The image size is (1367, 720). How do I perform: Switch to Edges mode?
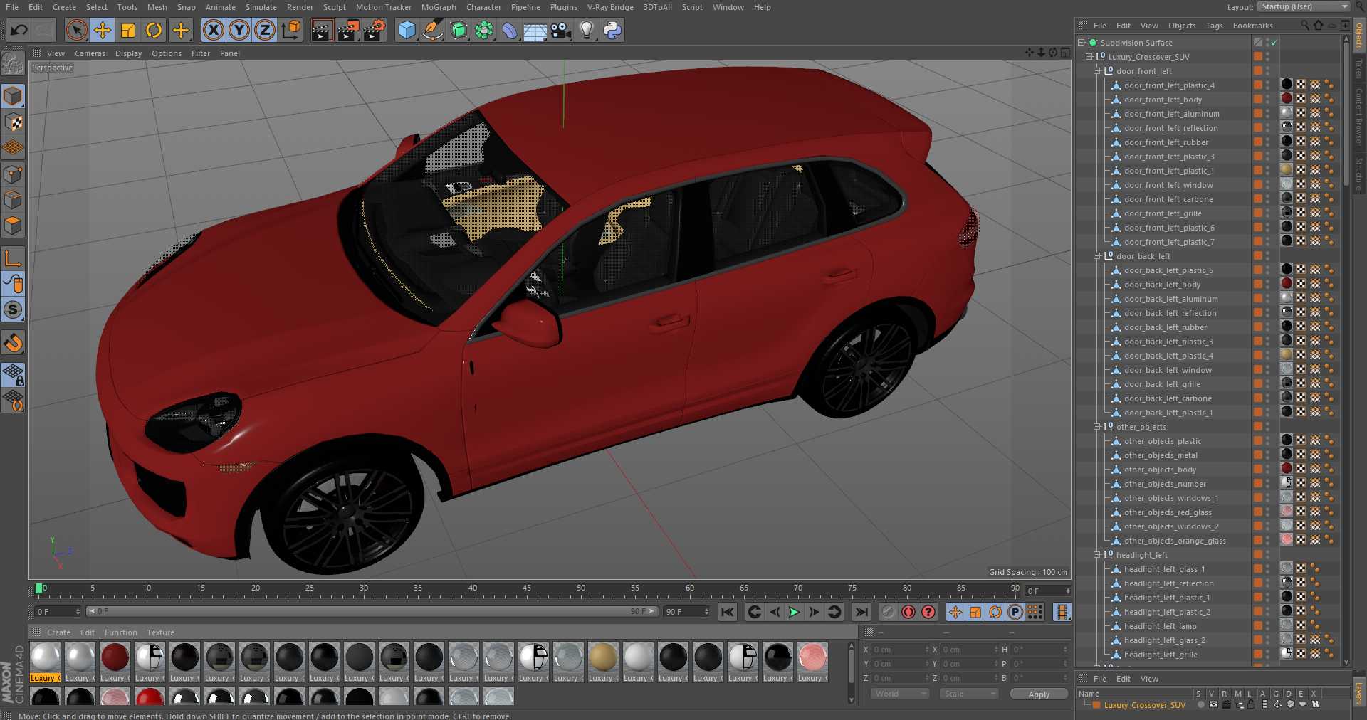point(13,200)
